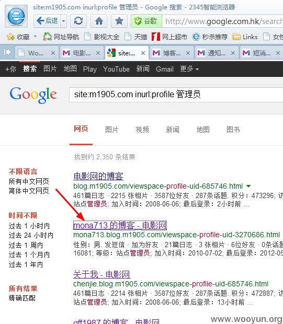Viewport: 283px width, 324px height.
Task: Open the 电影网的博客 result link
Action: [x=98, y=176]
